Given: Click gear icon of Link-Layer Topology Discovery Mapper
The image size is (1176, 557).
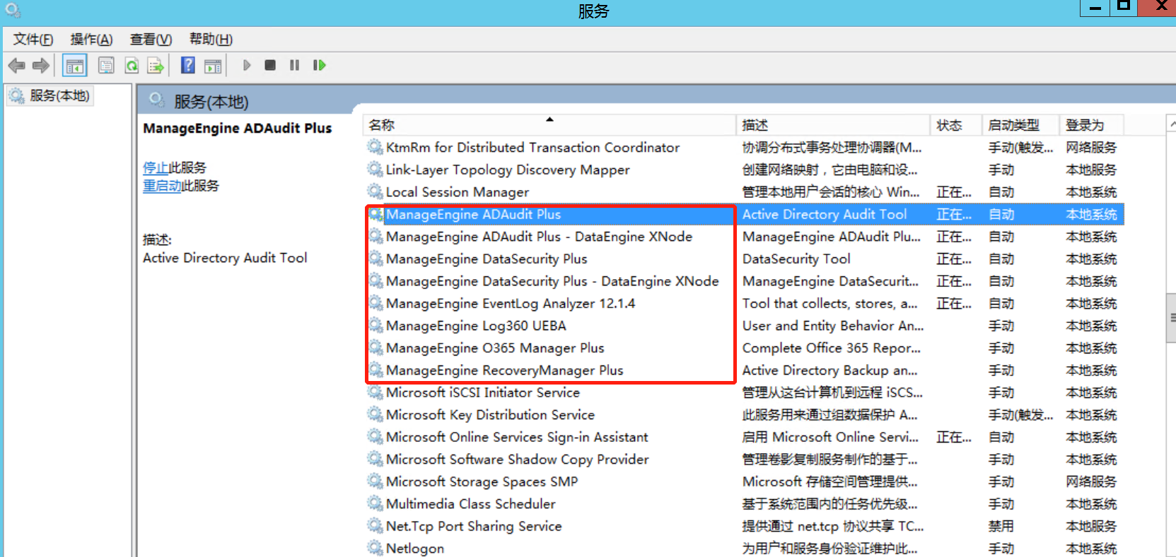Looking at the screenshot, I should [x=375, y=170].
